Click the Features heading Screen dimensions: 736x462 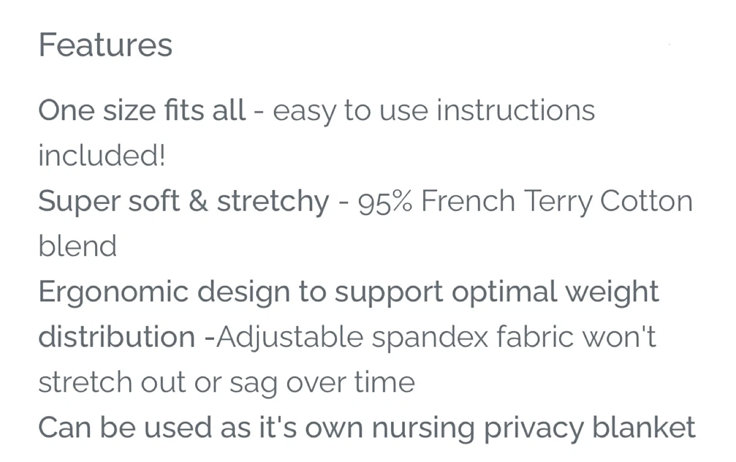tap(105, 45)
